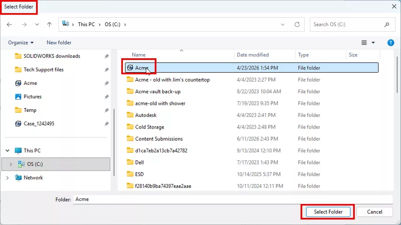Viewport: 401px width, 225px height.
Task: Refresh the OS (C:) folder listing
Action: 297,25
